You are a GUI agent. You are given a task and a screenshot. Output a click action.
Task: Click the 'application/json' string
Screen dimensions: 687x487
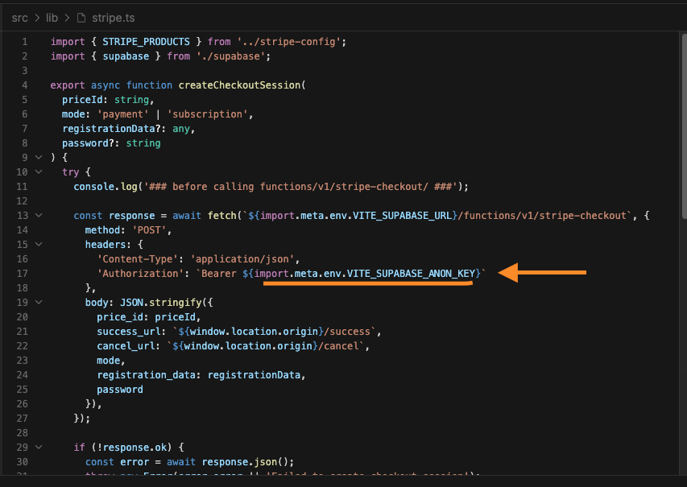[x=242, y=258]
